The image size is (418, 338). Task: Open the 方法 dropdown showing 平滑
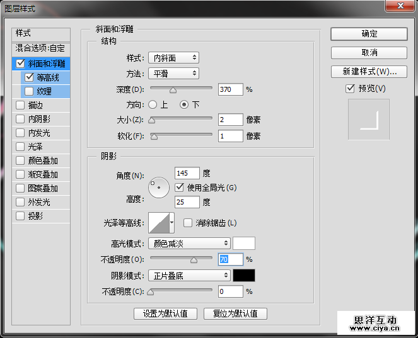click(x=173, y=74)
